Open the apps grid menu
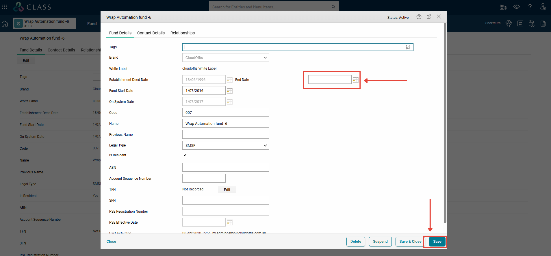The image size is (551, 256). pyautogui.click(x=5, y=7)
